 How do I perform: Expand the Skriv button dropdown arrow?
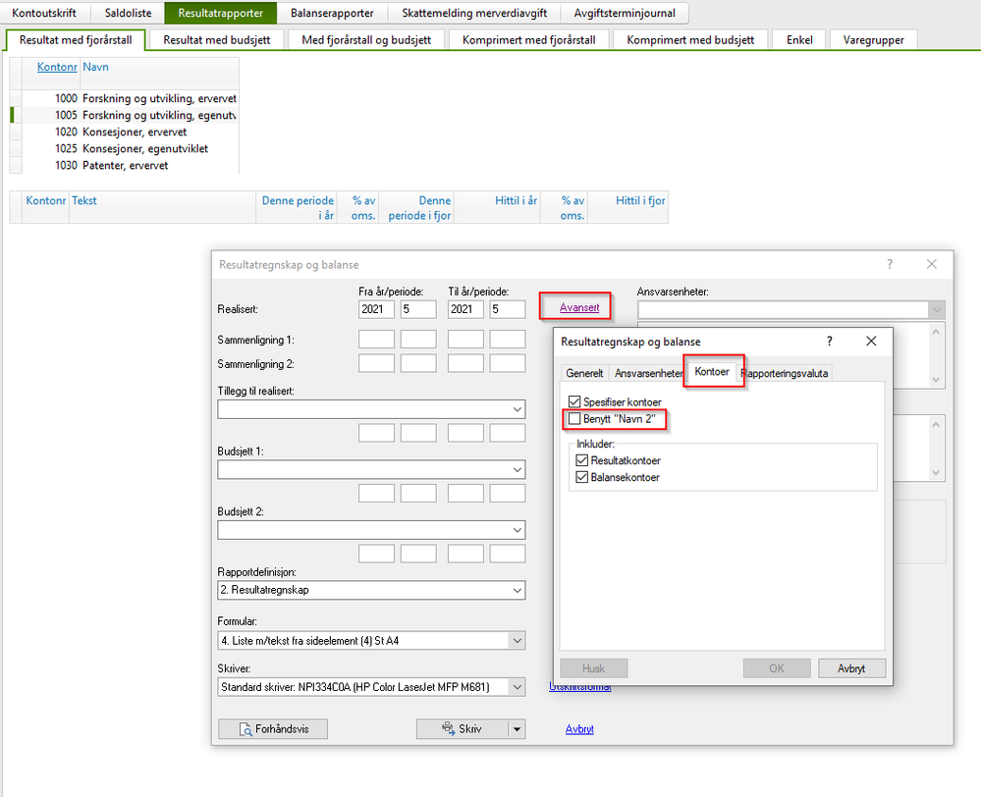click(x=517, y=729)
